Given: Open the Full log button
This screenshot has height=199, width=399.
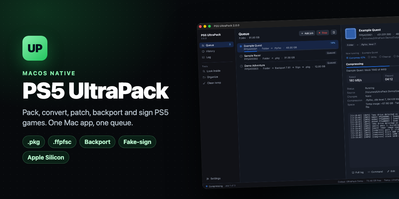Looking at the screenshot, I should pyautogui.click(x=358, y=172).
